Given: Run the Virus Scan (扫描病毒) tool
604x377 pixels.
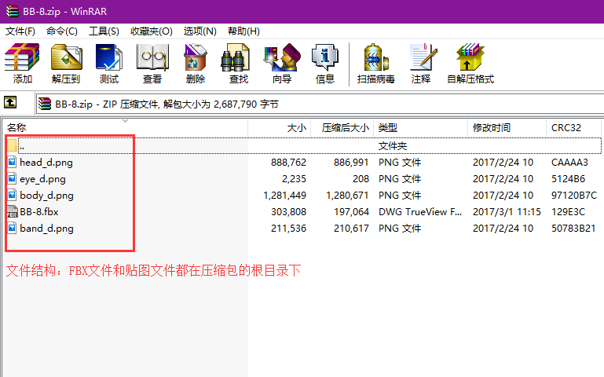Looking at the screenshot, I should click(377, 63).
